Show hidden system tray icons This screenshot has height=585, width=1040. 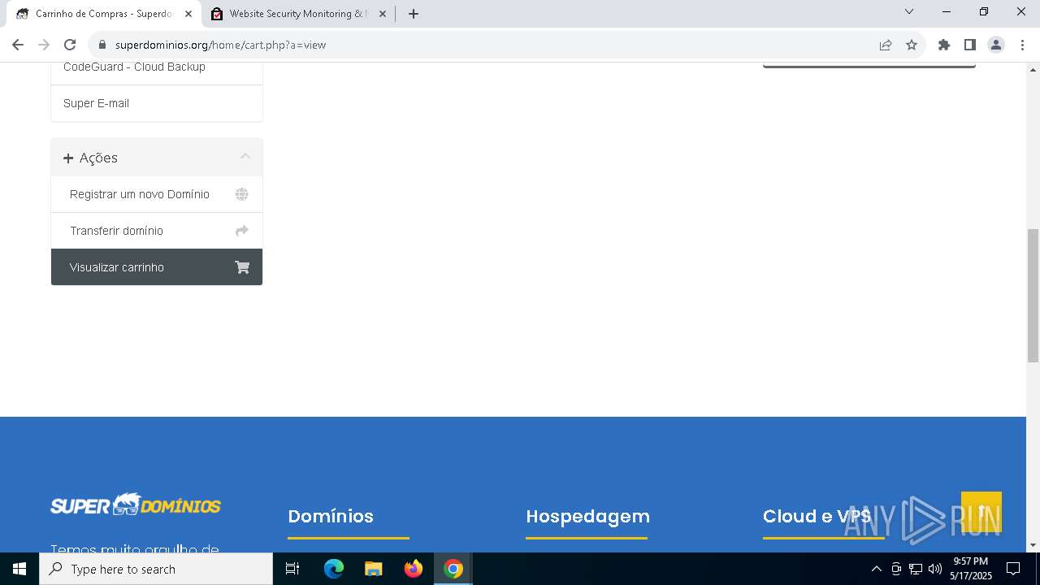coord(876,569)
